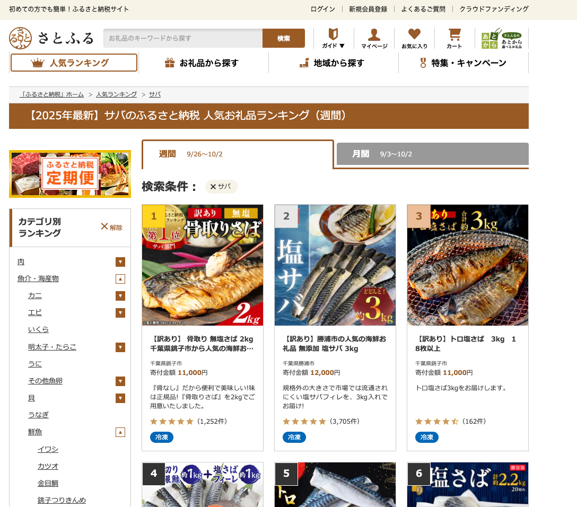The width and height of the screenshot is (577, 507).
Task: Select 鮮魚 category link
Action: pos(35,432)
